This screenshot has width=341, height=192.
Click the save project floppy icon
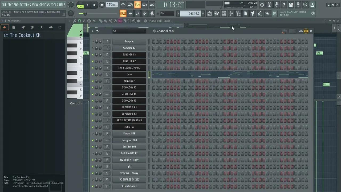tap(291, 5)
